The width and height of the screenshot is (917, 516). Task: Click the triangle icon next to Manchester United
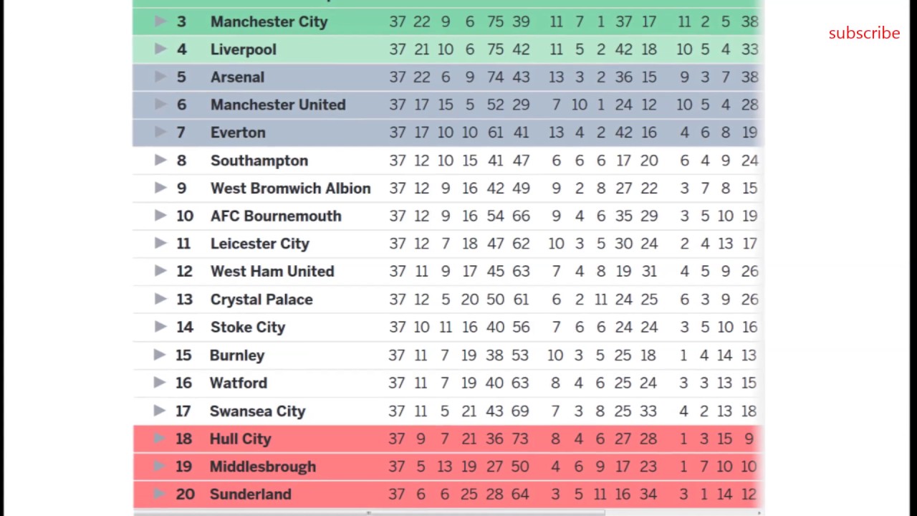pos(160,105)
